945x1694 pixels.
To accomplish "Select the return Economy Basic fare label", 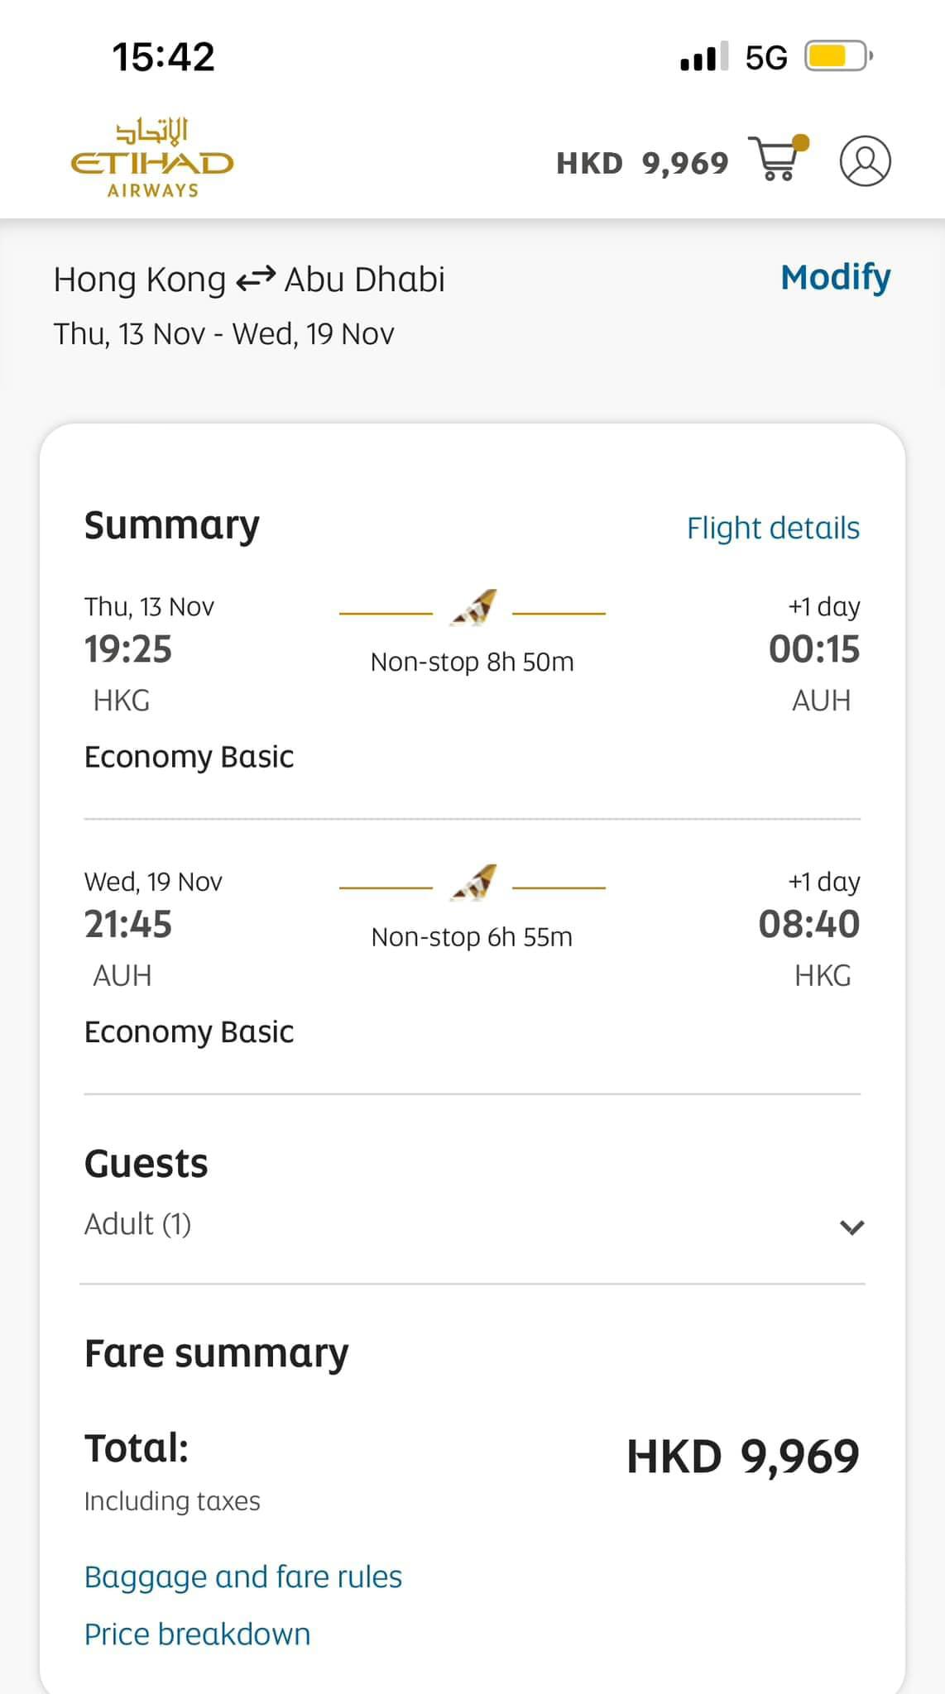I will tap(189, 1032).
